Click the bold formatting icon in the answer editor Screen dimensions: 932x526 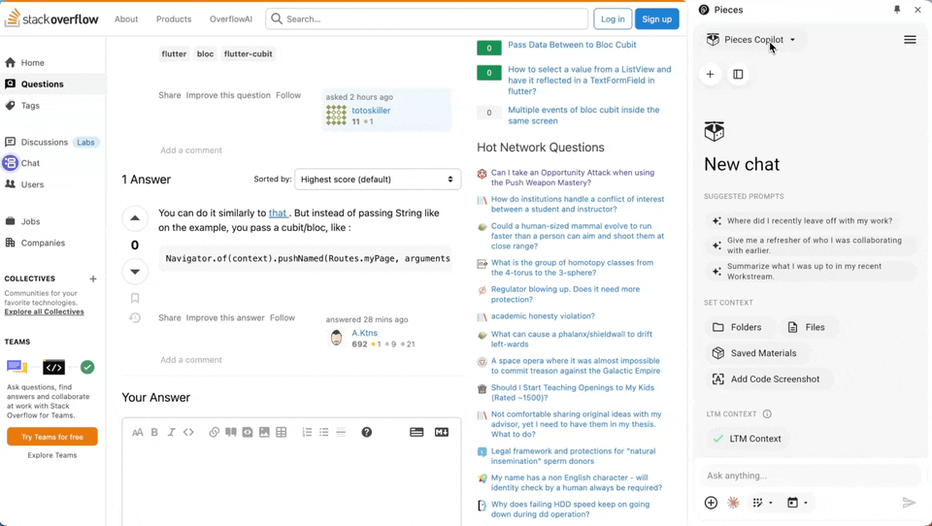tap(154, 432)
